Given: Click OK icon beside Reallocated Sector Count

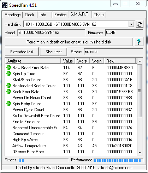Looking at the screenshot, I should [x=9, y=85].
